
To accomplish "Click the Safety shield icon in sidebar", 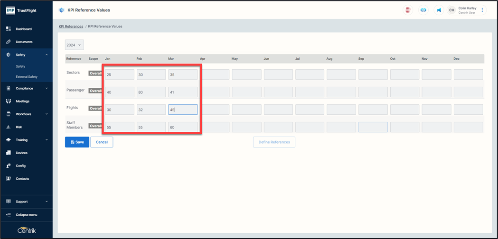I will tap(9, 55).
